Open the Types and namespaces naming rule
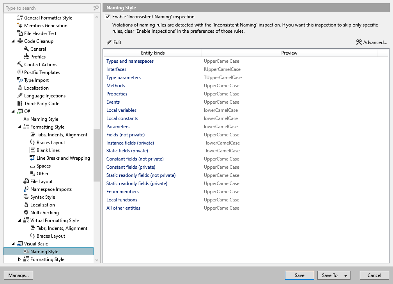Image resolution: width=393 pixels, height=284 pixels. pos(130,61)
